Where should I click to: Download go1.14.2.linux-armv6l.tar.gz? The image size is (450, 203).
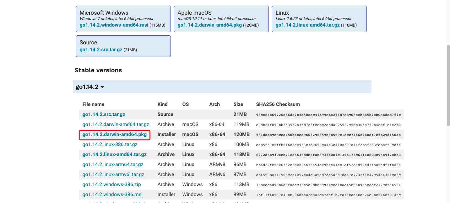pos(113,175)
